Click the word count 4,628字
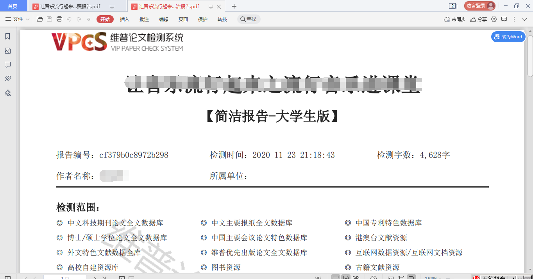Screen dimensions: 533x279 435,155
